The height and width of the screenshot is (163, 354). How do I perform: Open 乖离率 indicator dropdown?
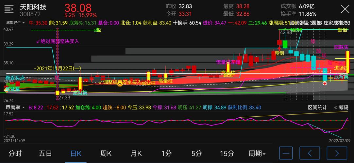tap(15, 108)
